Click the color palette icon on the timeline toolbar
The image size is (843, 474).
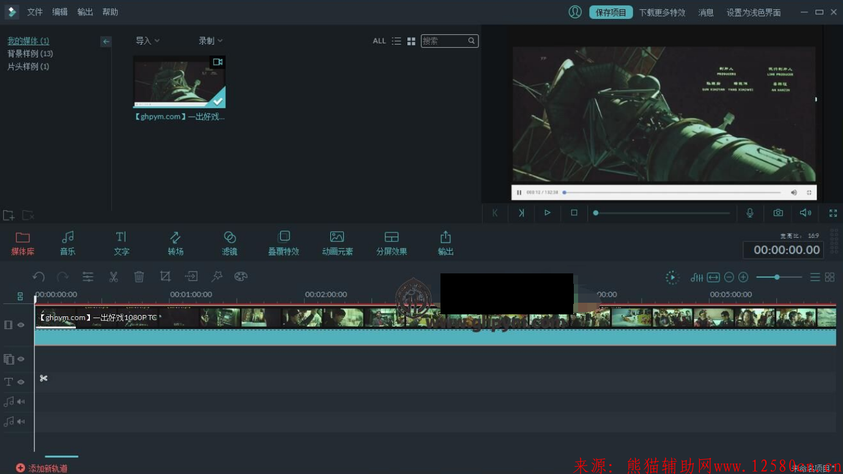point(240,276)
